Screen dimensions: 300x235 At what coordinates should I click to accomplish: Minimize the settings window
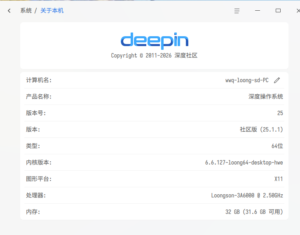point(258,11)
